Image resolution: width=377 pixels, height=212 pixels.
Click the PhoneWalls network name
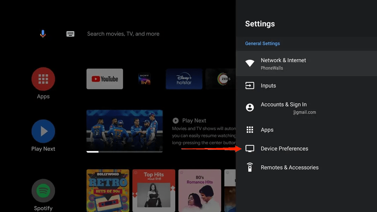[x=272, y=68]
